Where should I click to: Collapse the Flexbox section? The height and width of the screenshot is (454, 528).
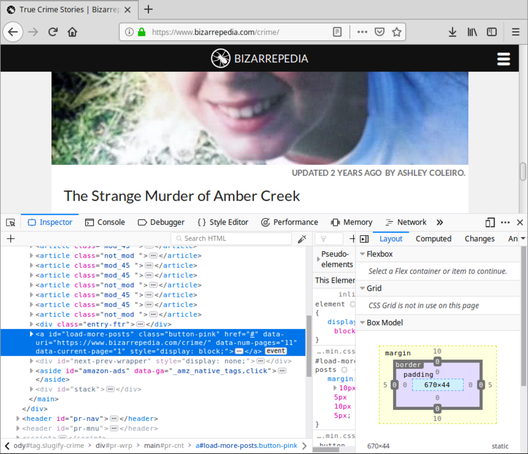tap(363, 254)
